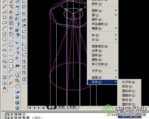Screen dimensions: 149x119
Task: Click the Array tool icon
Action: click(11, 23)
